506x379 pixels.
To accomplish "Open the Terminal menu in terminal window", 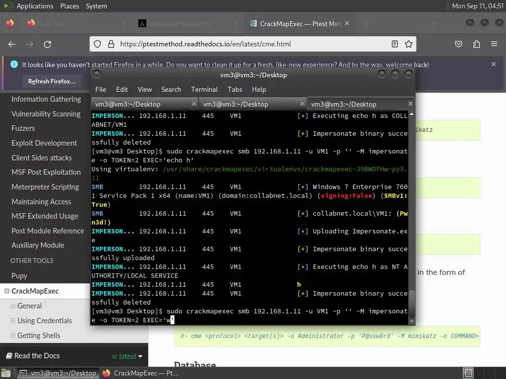I will tap(204, 90).
